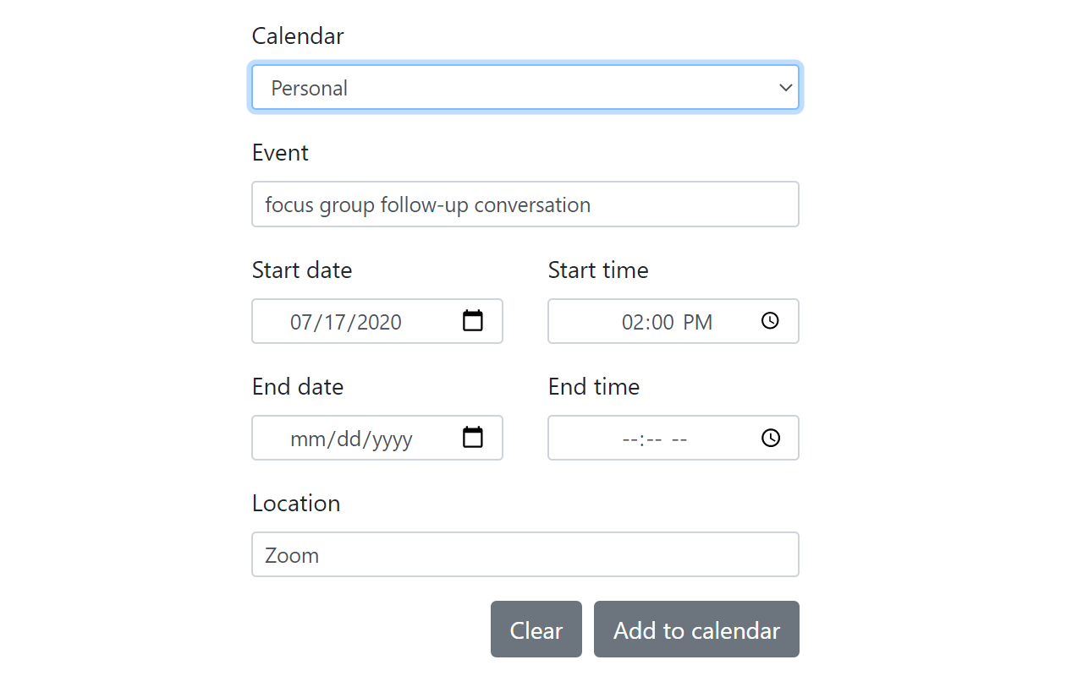Open the Start time clock picker icon
Screen dimensions: 1083x676
pos(770,321)
